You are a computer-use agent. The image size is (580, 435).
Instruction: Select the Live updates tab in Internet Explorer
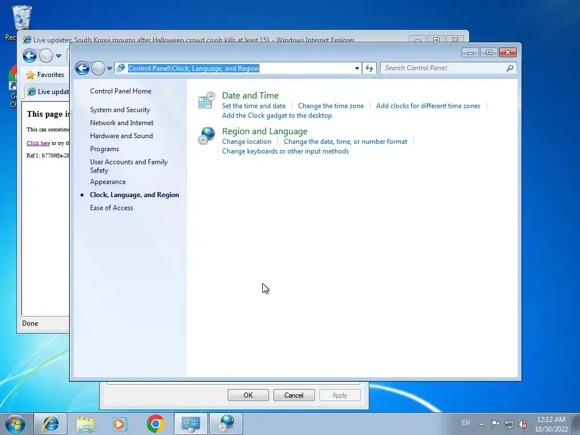(x=48, y=92)
